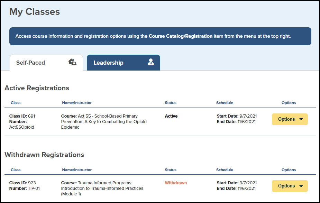
Task: Switch to the Self-Paced tab
Action: click(31, 63)
